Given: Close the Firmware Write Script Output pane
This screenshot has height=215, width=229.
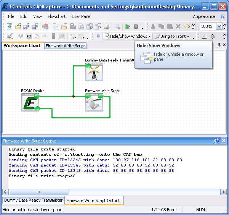Looking at the screenshot, I should [x=224, y=141].
